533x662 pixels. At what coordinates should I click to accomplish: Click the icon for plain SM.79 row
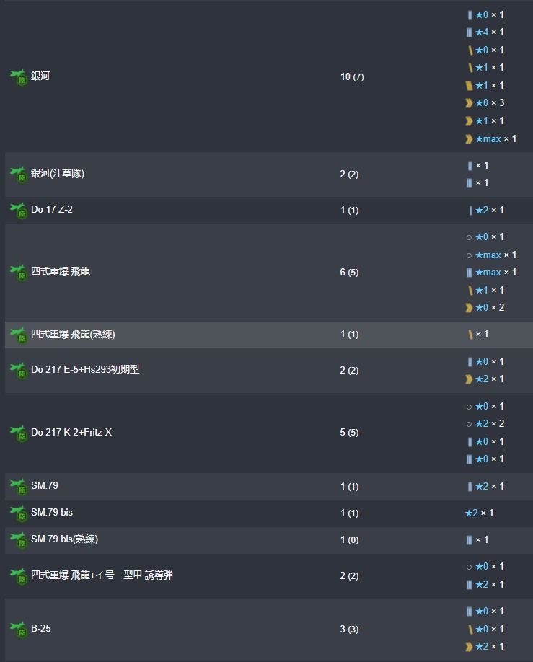pos(18,486)
